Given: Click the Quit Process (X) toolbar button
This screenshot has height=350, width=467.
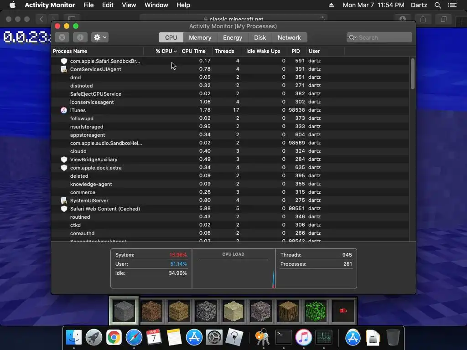Looking at the screenshot, I should point(62,37).
